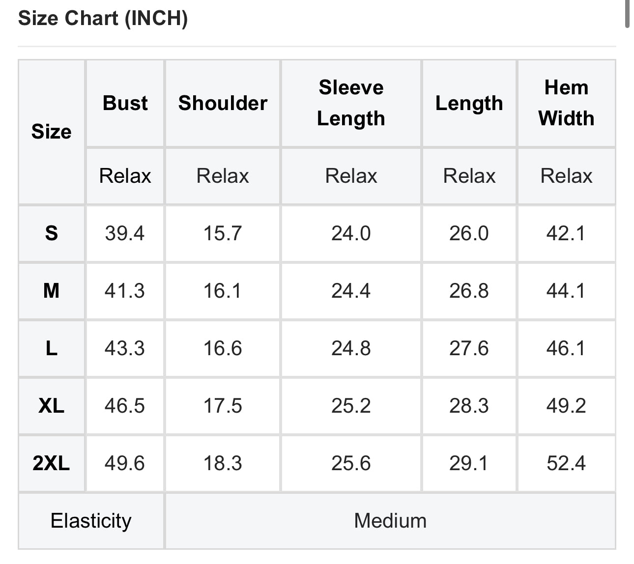Click length value 28.3 for size XL

coord(469,406)
